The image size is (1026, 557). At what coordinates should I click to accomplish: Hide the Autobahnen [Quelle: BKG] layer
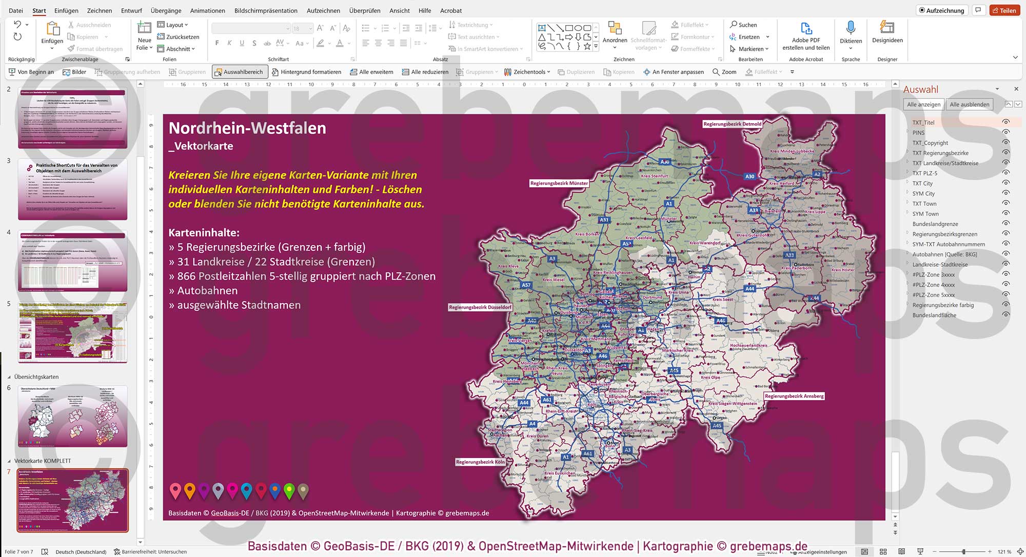(x=1006, y=254)
